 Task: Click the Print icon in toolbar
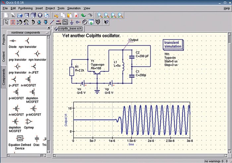(x=47, y=15)
